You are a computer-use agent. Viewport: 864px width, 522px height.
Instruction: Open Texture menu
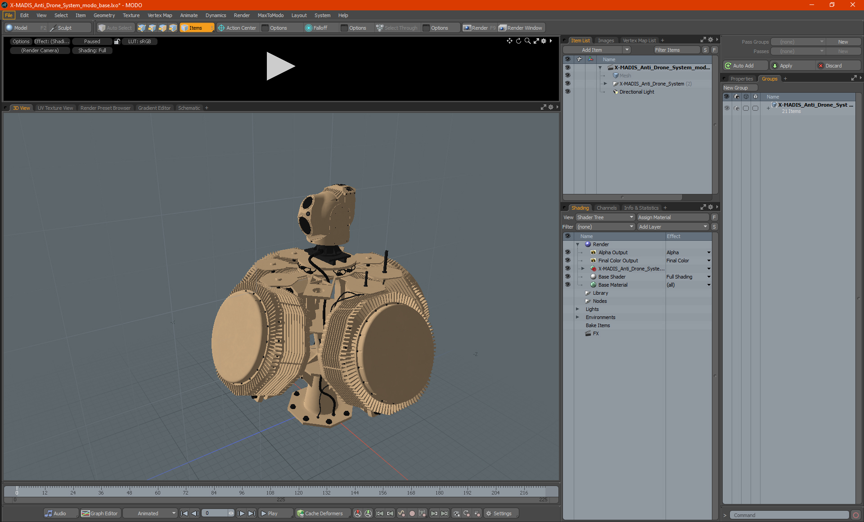tap(131, 15)
